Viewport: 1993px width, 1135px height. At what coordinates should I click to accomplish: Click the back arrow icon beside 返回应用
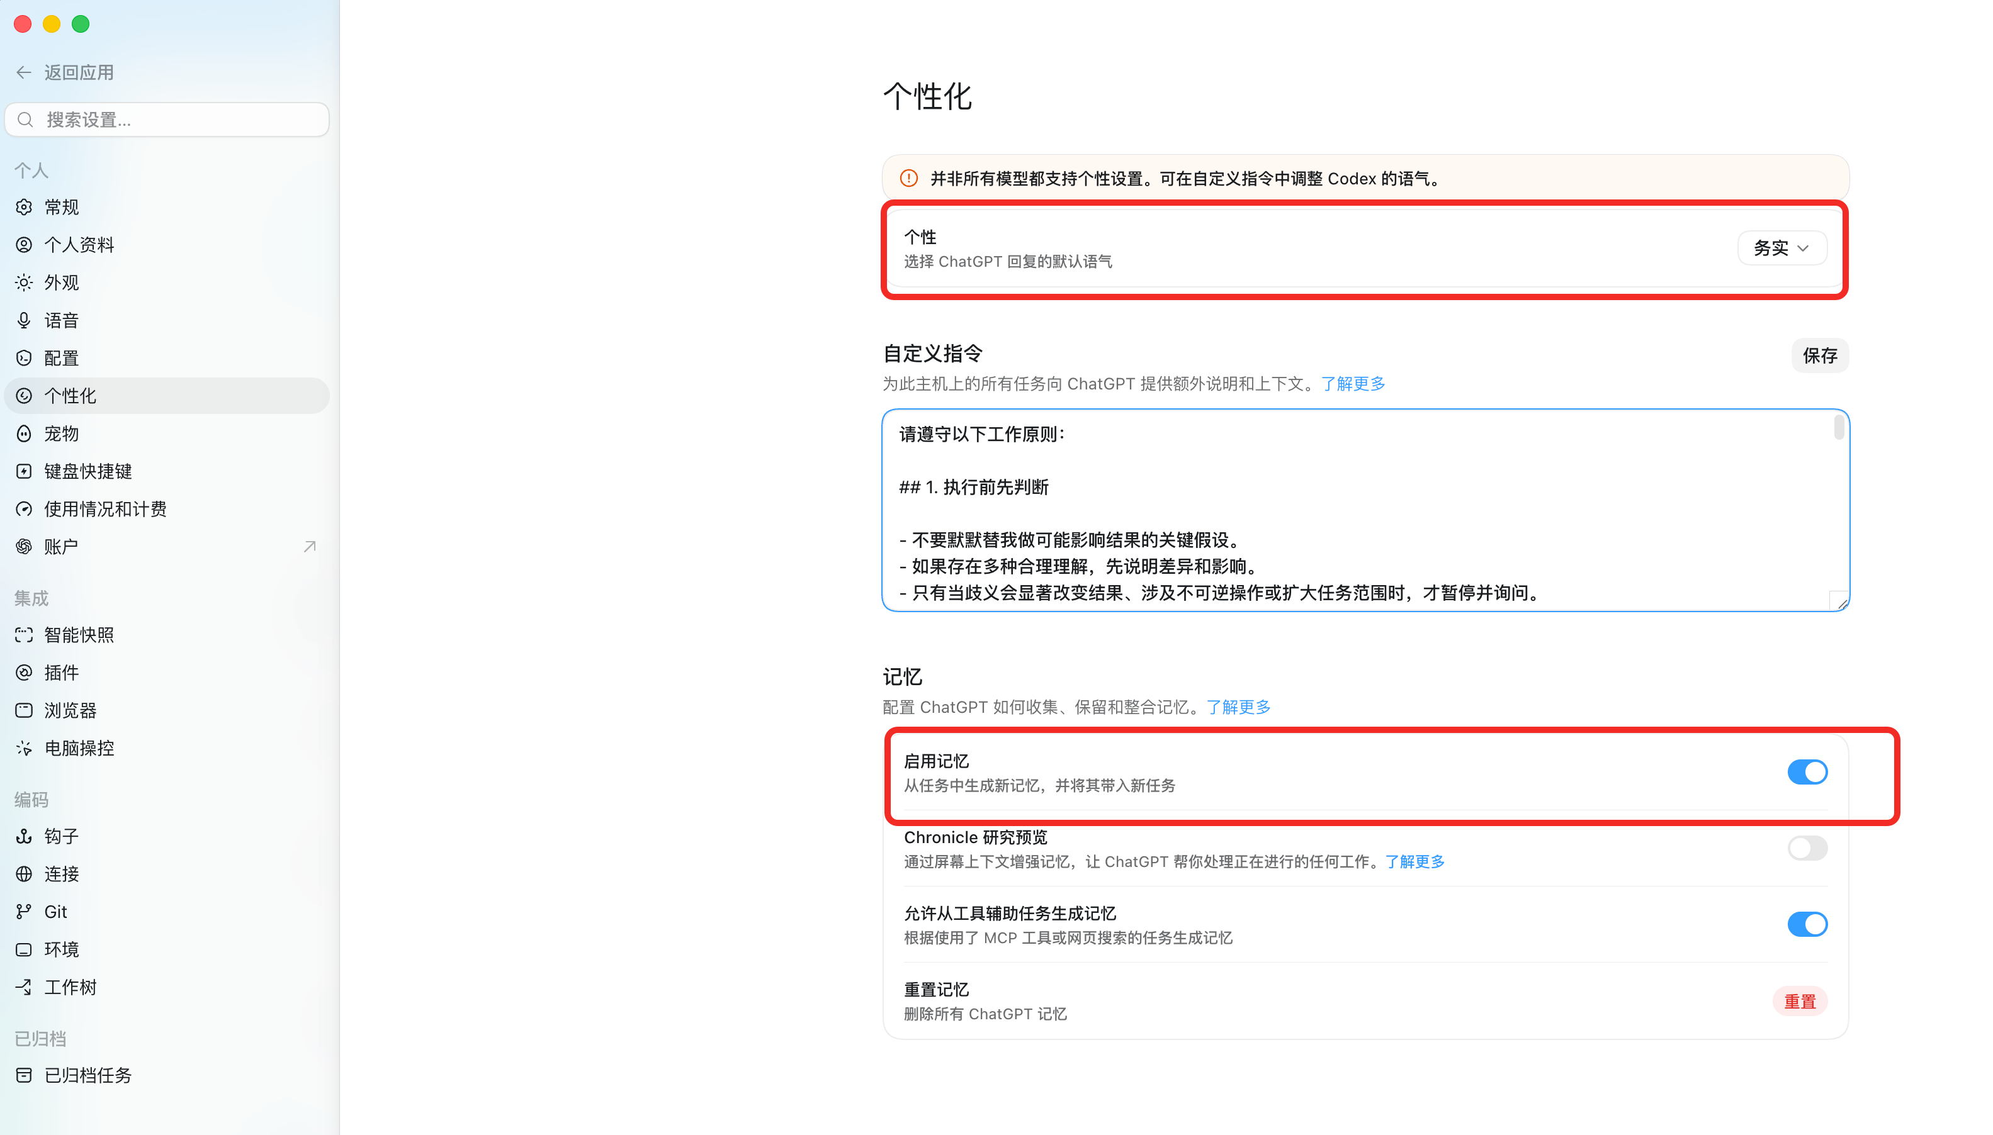(23, 72)
